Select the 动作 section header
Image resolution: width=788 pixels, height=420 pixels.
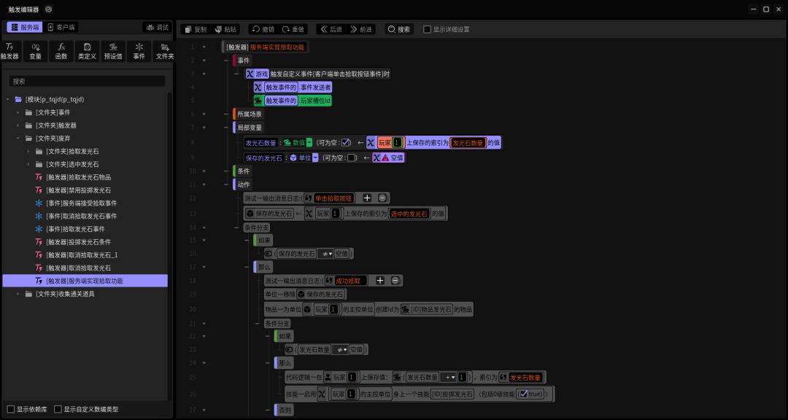243,184
